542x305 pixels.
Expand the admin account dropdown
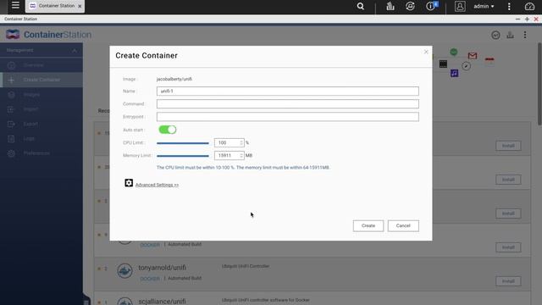[484, 6]
